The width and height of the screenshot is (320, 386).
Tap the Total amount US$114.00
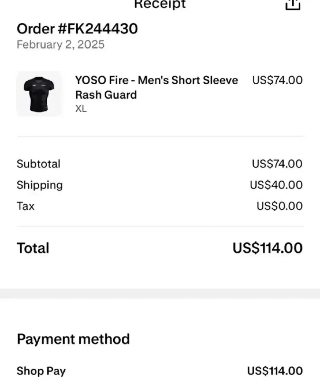tap(268, 248)
